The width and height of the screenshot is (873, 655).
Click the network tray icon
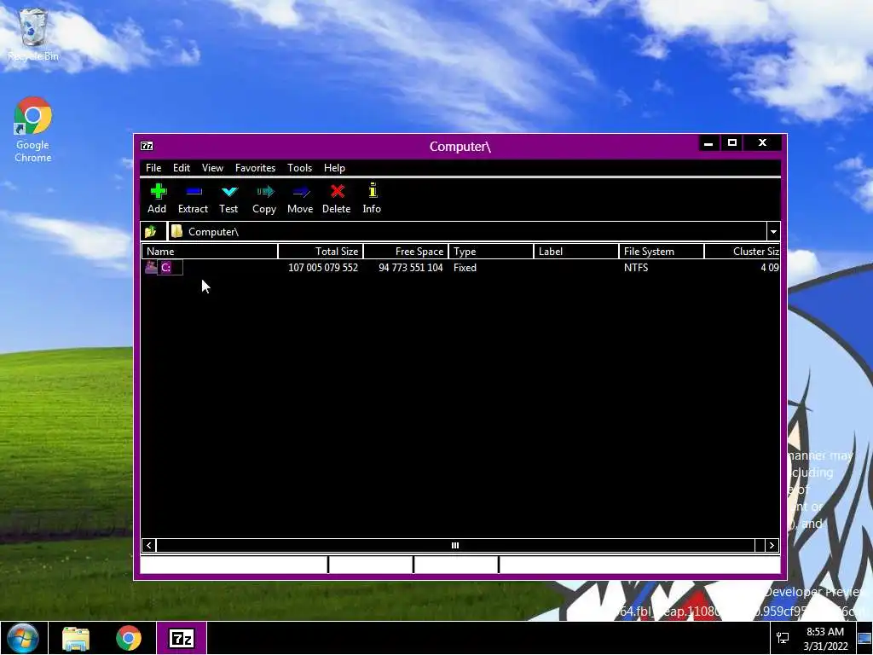(x=783, y=638)
